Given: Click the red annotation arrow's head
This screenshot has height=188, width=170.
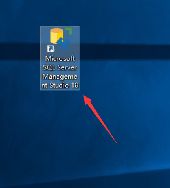Looking at the screenshot, I should pyautogui.click(x=87, y=100).
